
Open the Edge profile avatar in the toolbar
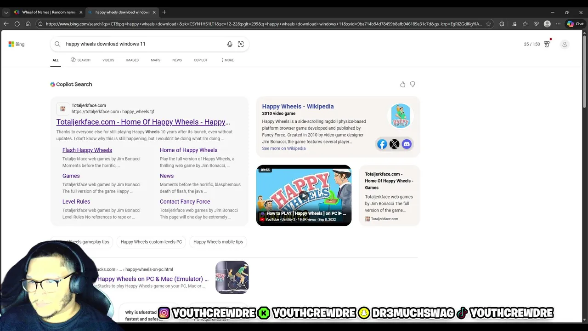[x=547, y=24]
